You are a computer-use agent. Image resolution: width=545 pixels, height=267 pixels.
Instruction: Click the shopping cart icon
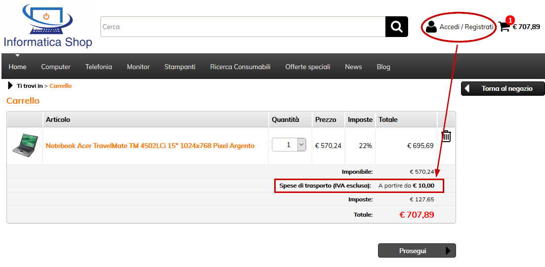[x=504, y=27]
